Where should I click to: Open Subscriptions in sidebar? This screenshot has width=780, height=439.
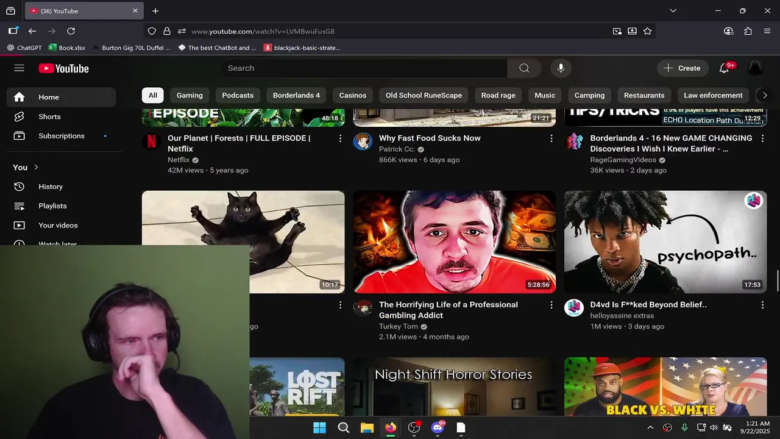click(x=62, y=136)
